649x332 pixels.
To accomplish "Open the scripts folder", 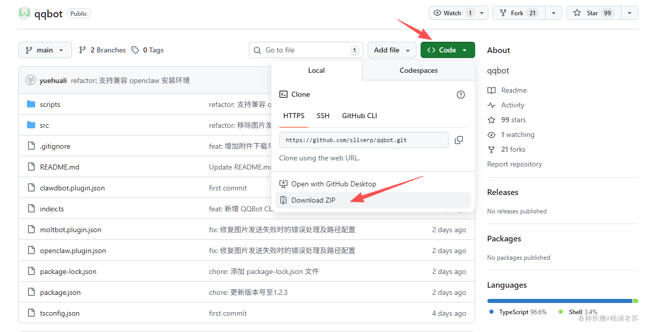I will click(x=50, y=104).
